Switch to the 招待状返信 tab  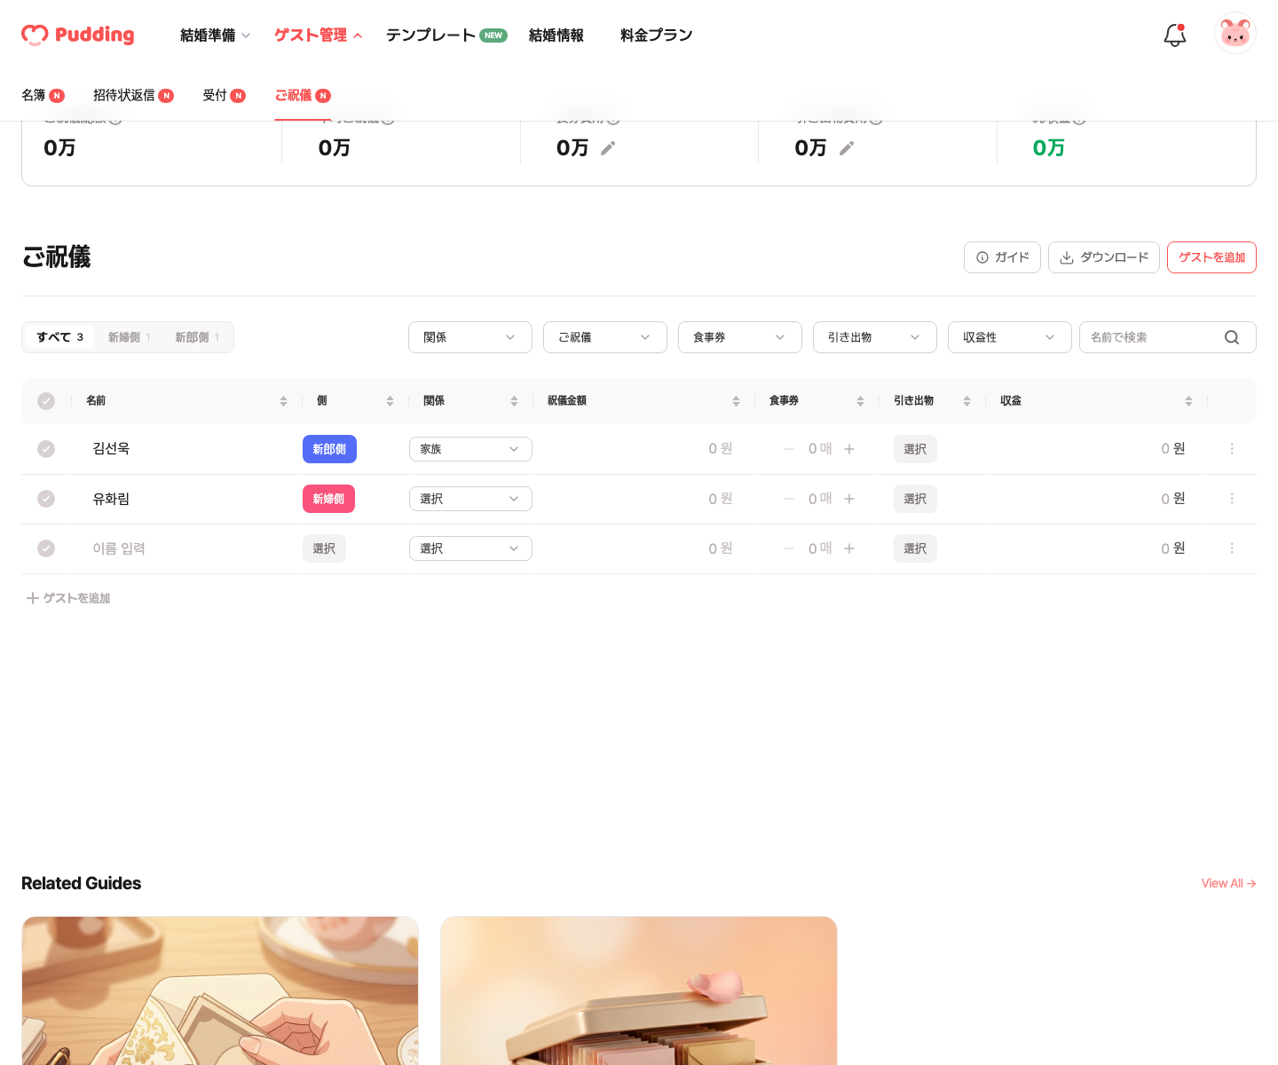click(133, 95)
